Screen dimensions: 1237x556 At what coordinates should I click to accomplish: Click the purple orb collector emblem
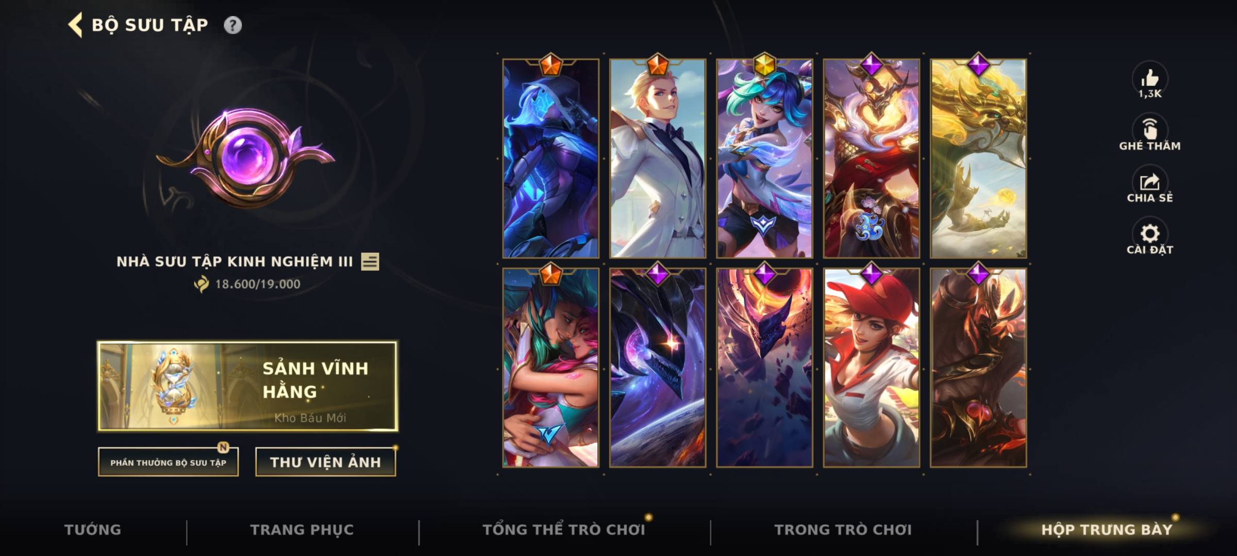pyautogui.click(x=246, y=157)
